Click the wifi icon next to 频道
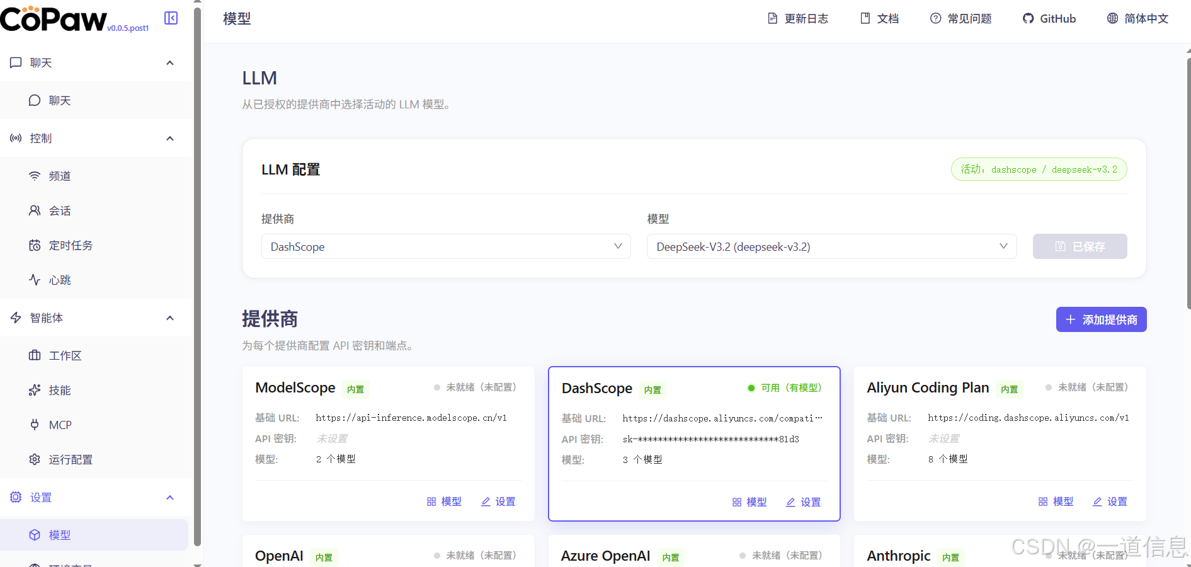This screenshot has height=567, width=1191. (x=35, y=176)
